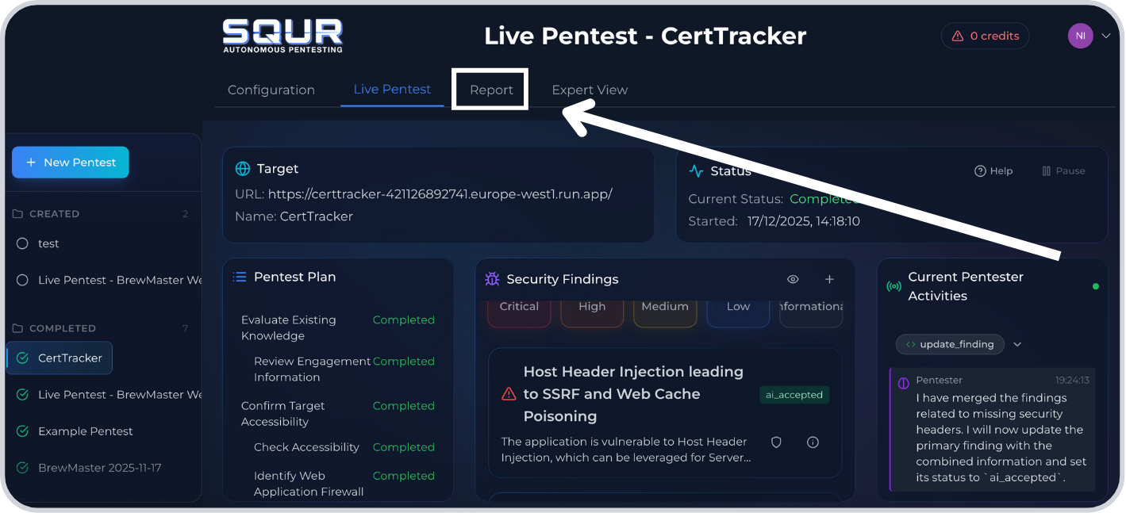Select the Medium severity filter
Viewport: 1126px width, 513px height.
(x=664, y=306)
